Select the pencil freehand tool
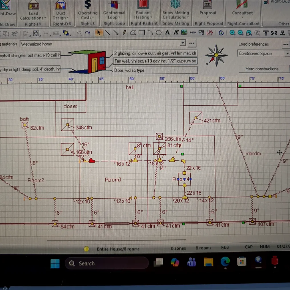290x290 pixels. 124,33
